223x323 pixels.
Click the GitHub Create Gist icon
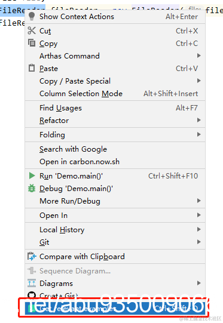click(x=32, y=295)
